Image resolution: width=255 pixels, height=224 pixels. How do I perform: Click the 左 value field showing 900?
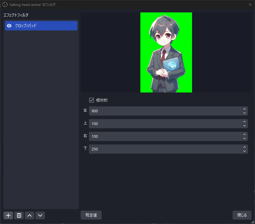165,111
